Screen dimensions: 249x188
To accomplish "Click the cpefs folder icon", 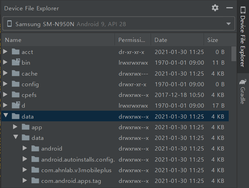I will [x=15, y=95].
